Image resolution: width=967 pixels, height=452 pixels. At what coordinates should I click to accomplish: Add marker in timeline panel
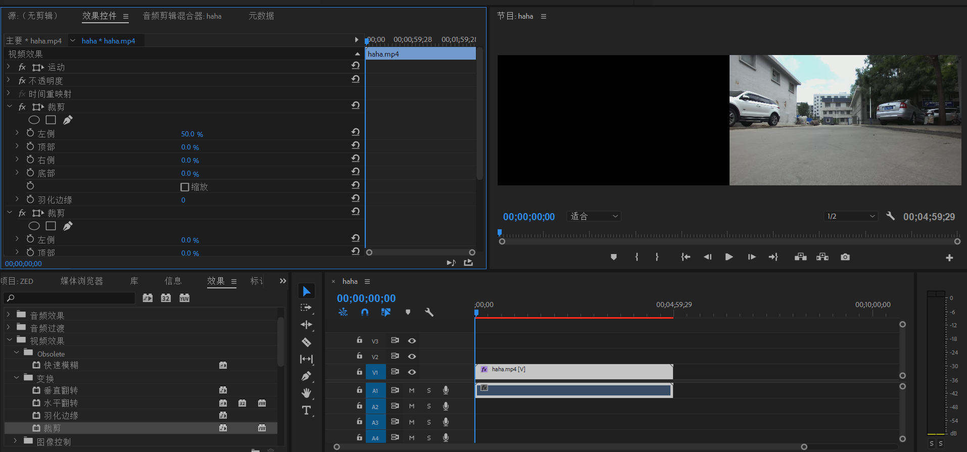408,312
